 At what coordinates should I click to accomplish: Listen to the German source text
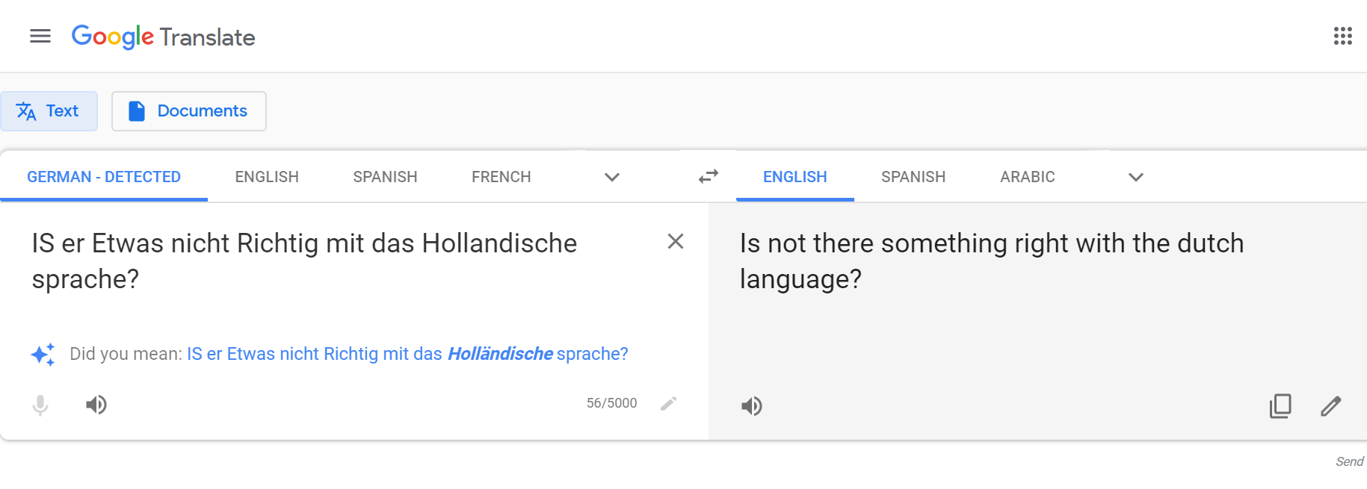pyautogui.click(x=96, y=405)
